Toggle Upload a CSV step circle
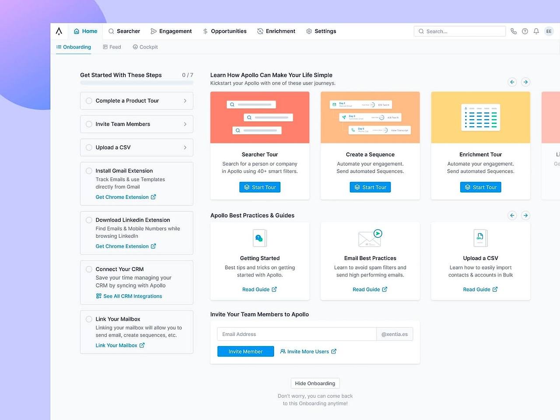The image size is (560, 420). point(89,147)
